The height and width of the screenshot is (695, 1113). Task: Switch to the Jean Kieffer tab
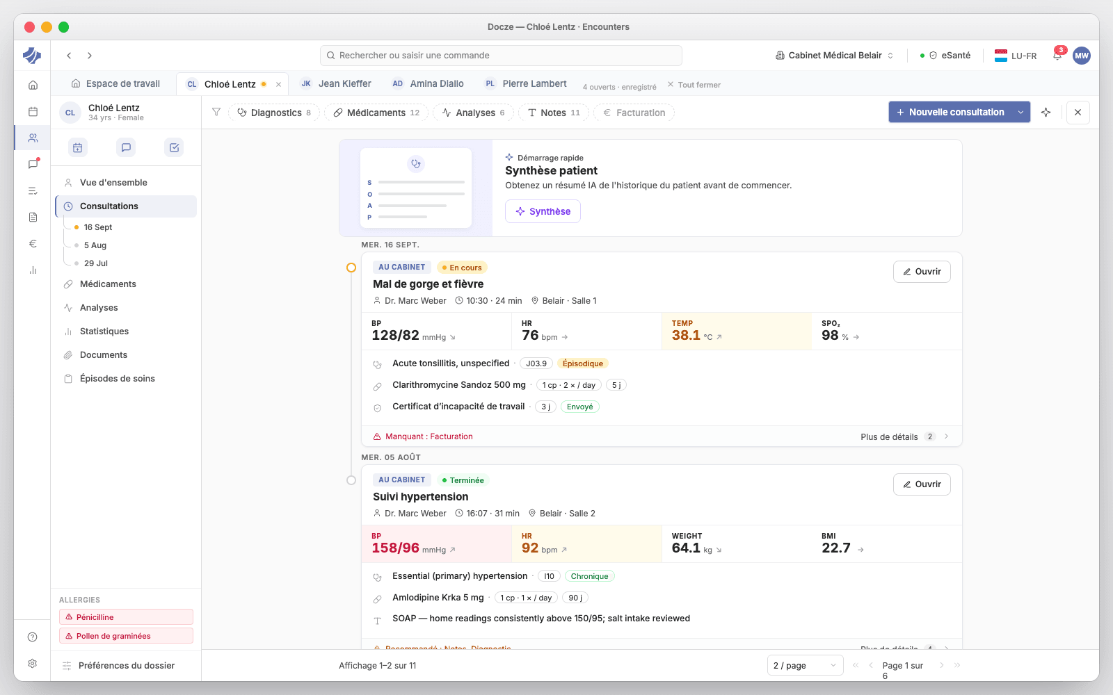coord(336,83)
